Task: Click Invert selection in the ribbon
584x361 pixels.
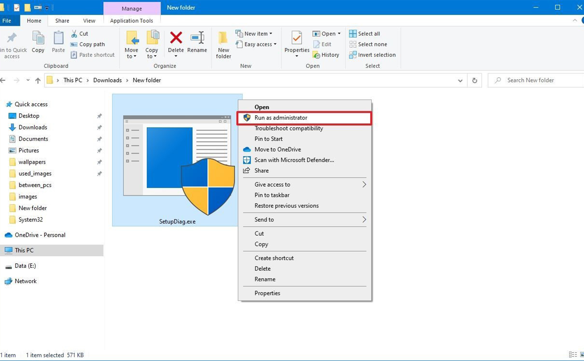Action: 372,55
